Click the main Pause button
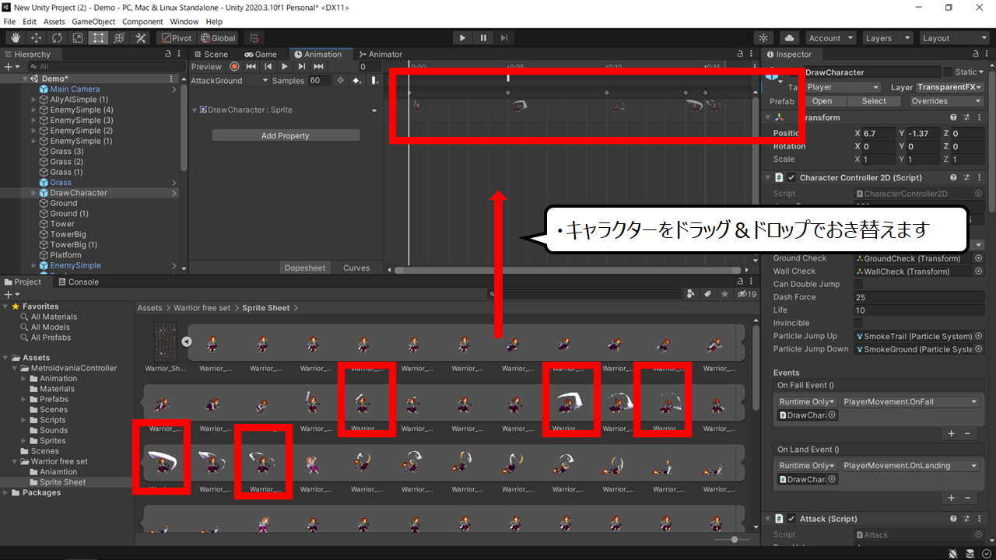The image size is (996, 560). coord(483,38)
